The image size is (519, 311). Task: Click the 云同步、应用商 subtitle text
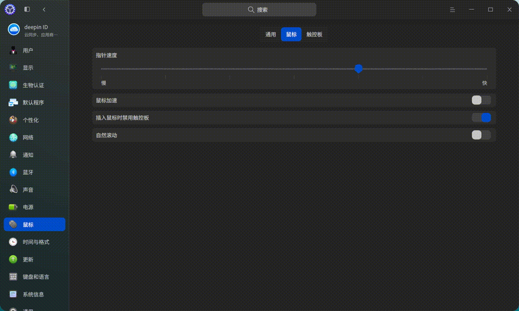click(41, 35)
